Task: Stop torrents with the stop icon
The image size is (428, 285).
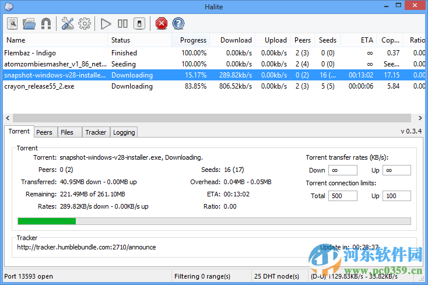Action: pos(139,24)
